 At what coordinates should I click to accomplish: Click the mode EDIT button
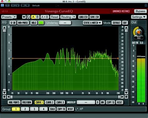pos(125,23)
